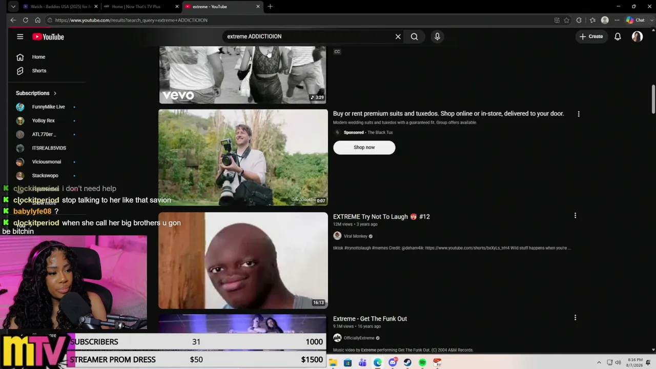Play the Vevo video thumbnail

(x=242, y=75)
